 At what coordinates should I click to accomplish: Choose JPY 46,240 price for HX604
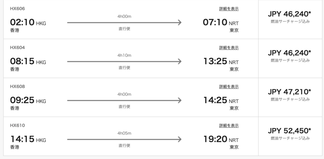click(290, 53)
